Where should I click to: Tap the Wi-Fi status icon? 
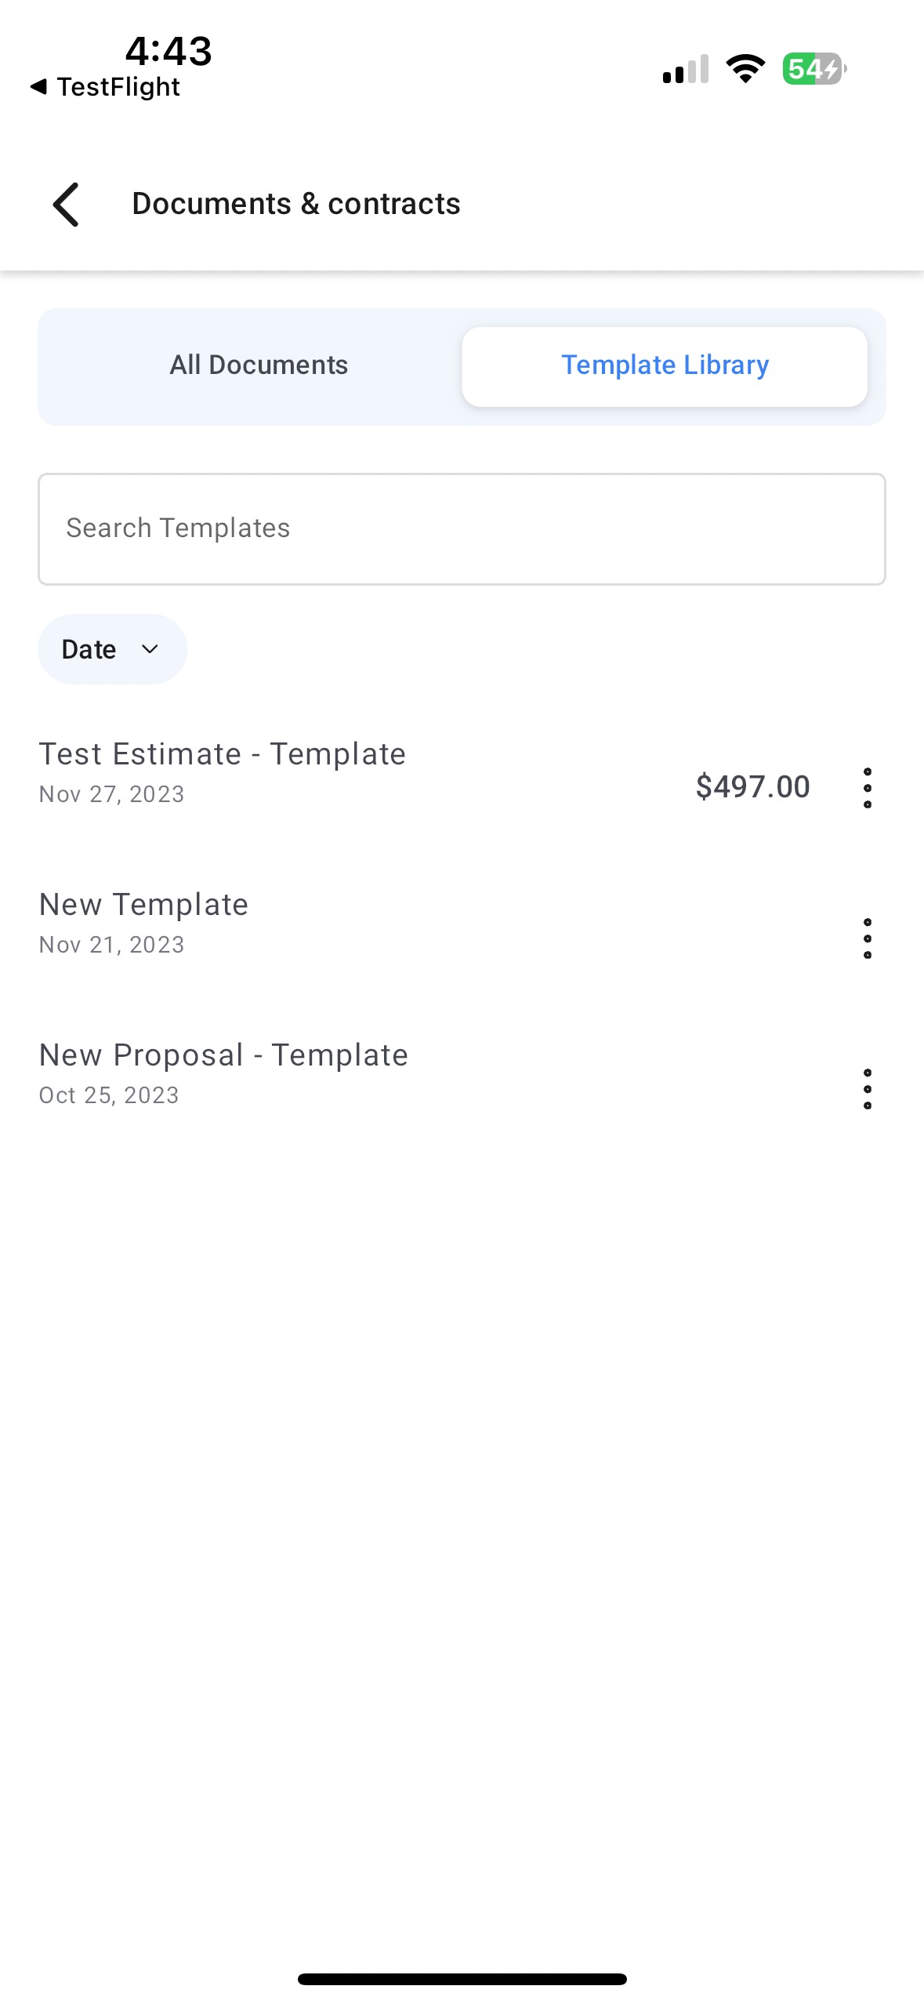(x=745, y=69)
